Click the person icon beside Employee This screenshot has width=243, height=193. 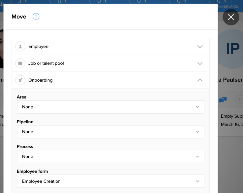coord(20,47)
